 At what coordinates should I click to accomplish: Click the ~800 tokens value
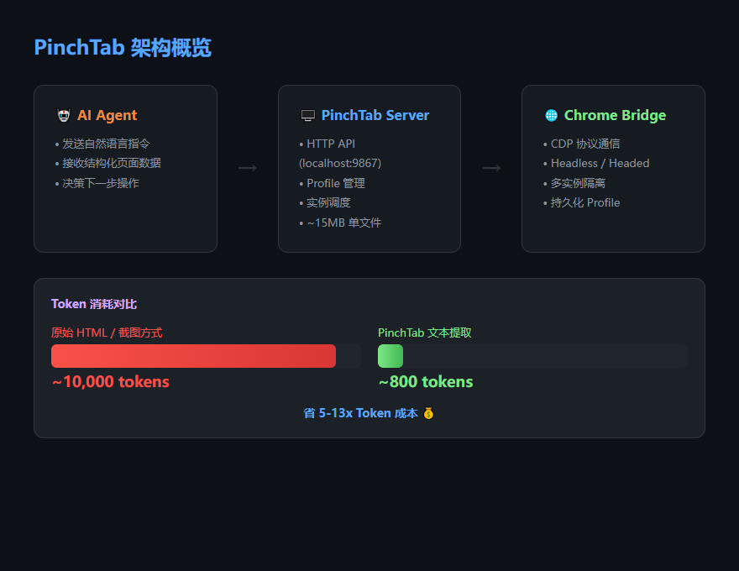coord(426,382)
